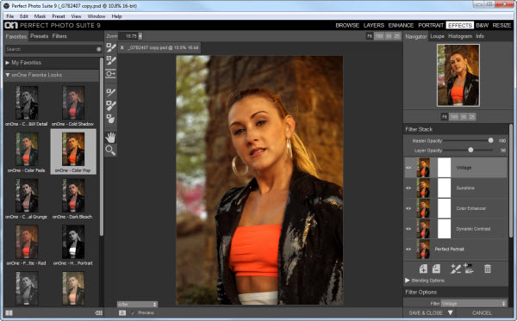Select the chisel mask tool
The width and height of the screenshot is (517, 321).
(111, 105)
